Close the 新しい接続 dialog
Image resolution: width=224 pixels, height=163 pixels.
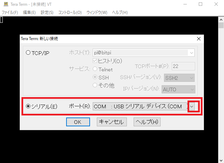(199, 39)
